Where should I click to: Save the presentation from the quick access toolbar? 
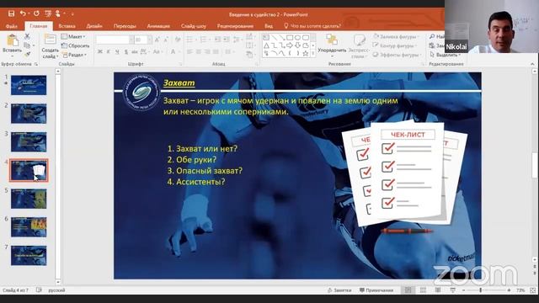pos(11,13)
